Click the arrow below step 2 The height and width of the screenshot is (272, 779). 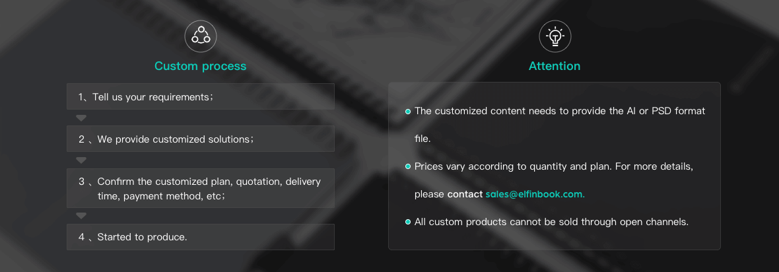coord(81,160)
